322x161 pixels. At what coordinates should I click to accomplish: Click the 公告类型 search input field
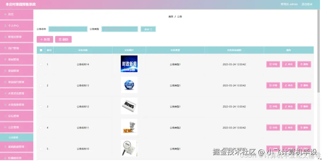[x=120, y=29]
